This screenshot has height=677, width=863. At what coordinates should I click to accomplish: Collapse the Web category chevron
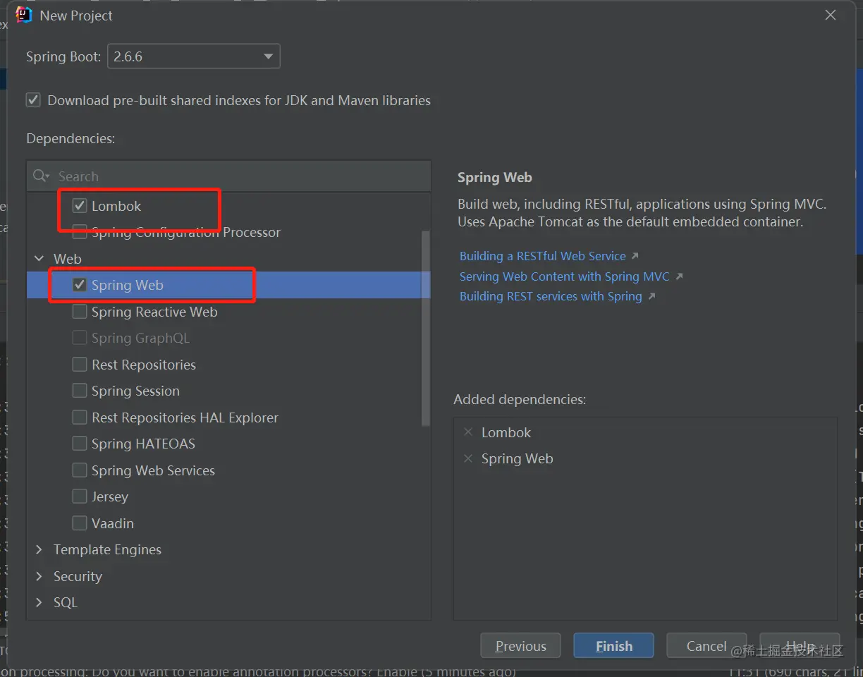(x=39, y=259)
